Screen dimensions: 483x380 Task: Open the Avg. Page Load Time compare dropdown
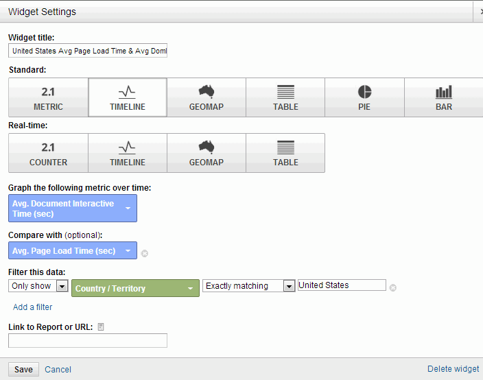[73, 250]
